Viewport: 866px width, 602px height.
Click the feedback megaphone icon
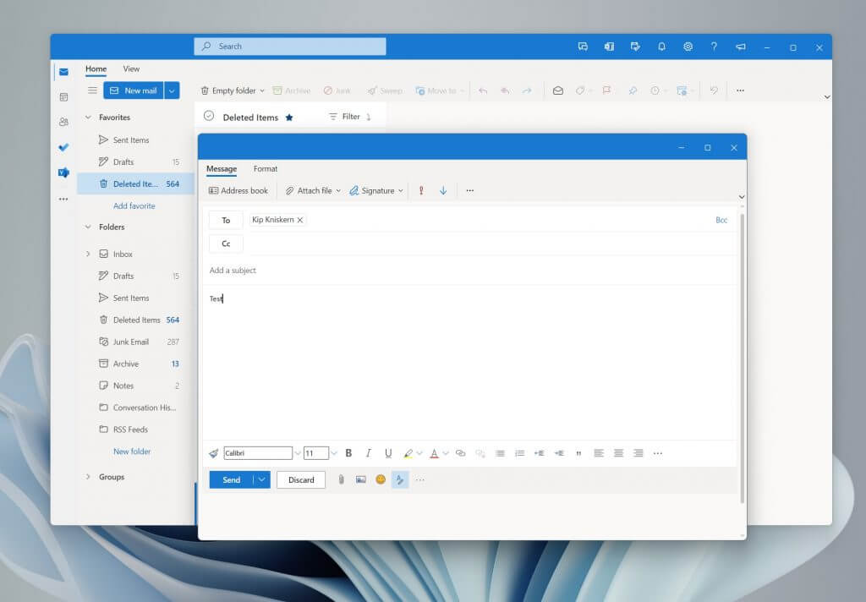740,47
